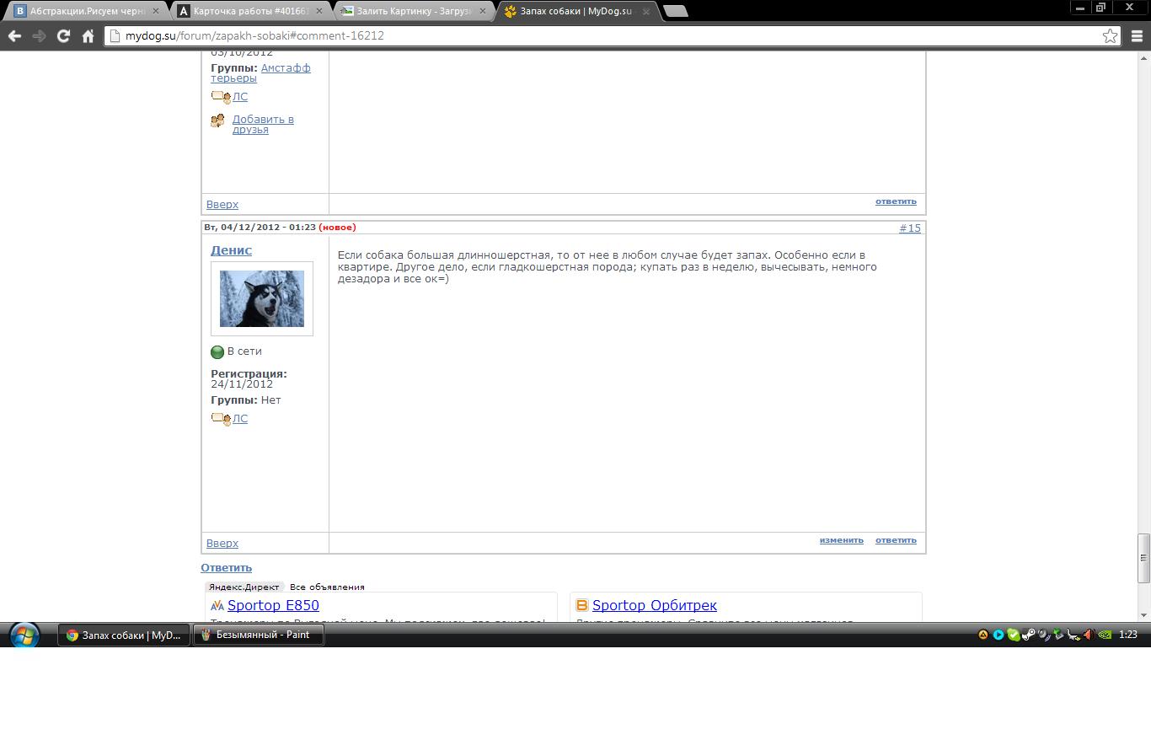Open the volume control tray icon
The image size is (1151, 740).
click(1089, 635)
